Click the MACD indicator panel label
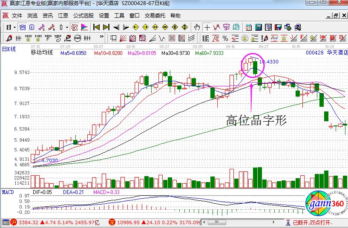The width and height of the screenshot is (348, 228). click(x=8, y=192)
